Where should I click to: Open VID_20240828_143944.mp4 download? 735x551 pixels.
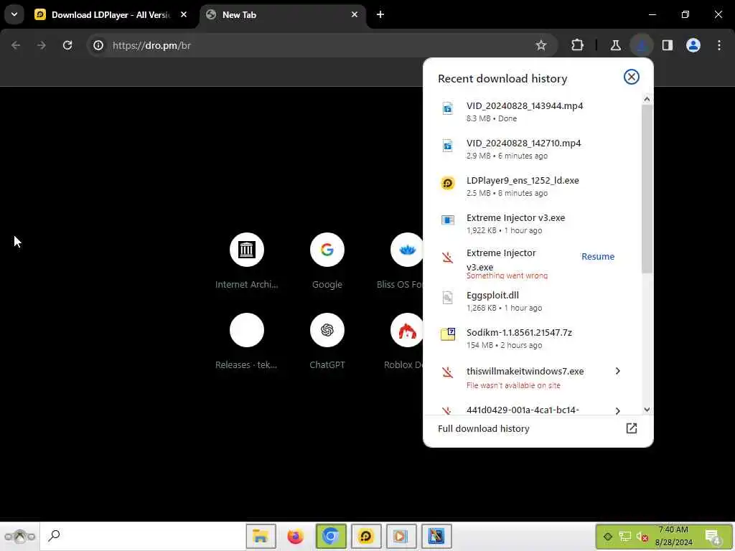coord(532,111)
